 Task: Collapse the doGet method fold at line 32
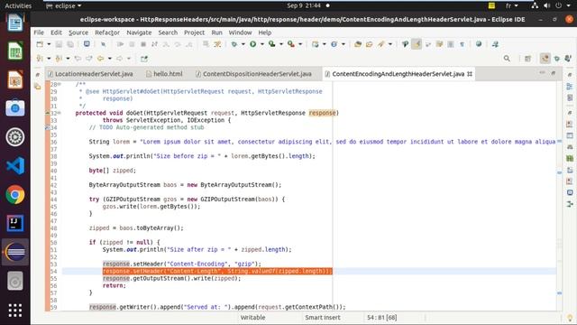(60, 113)
